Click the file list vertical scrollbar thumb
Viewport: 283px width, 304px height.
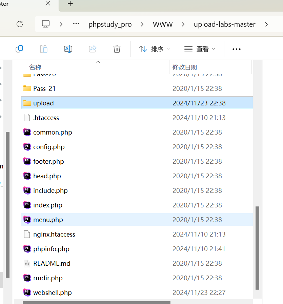coord(258,248)
